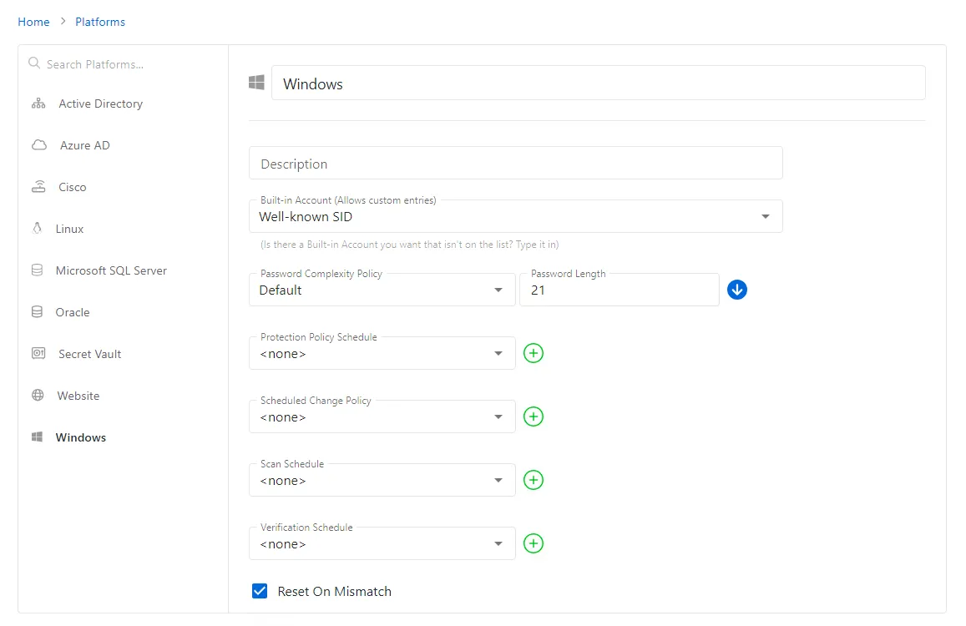Click the Cisco router icon

(x=38, y=187)
